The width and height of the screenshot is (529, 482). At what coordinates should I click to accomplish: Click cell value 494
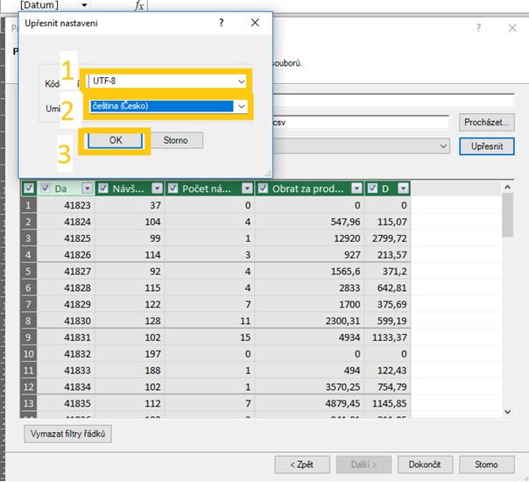coord(352,371)
